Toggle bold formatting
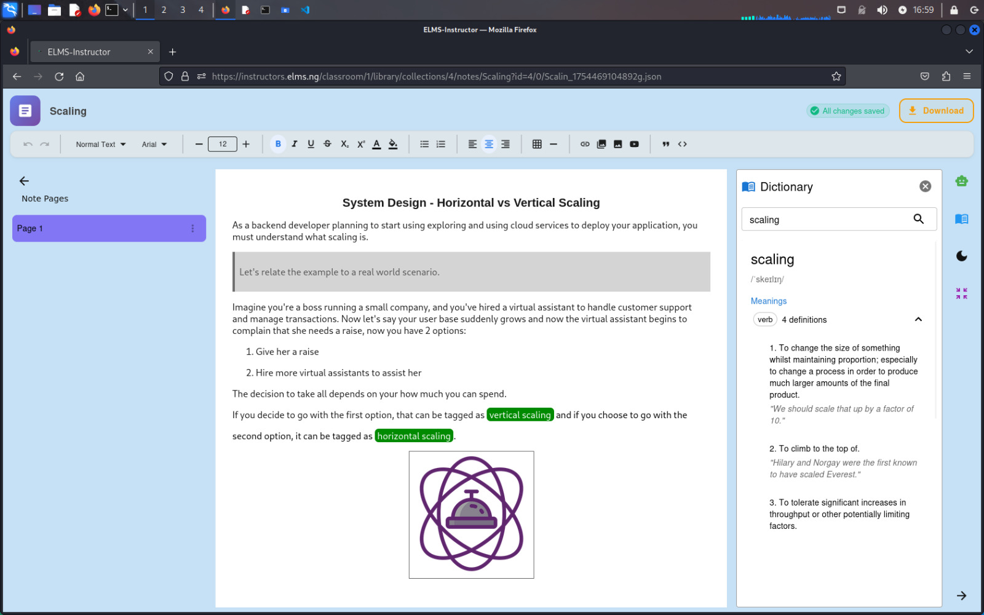This screenshot has height=615, width=984. coord(278,144)
